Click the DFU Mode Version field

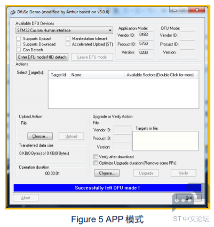tap(187, 53)
